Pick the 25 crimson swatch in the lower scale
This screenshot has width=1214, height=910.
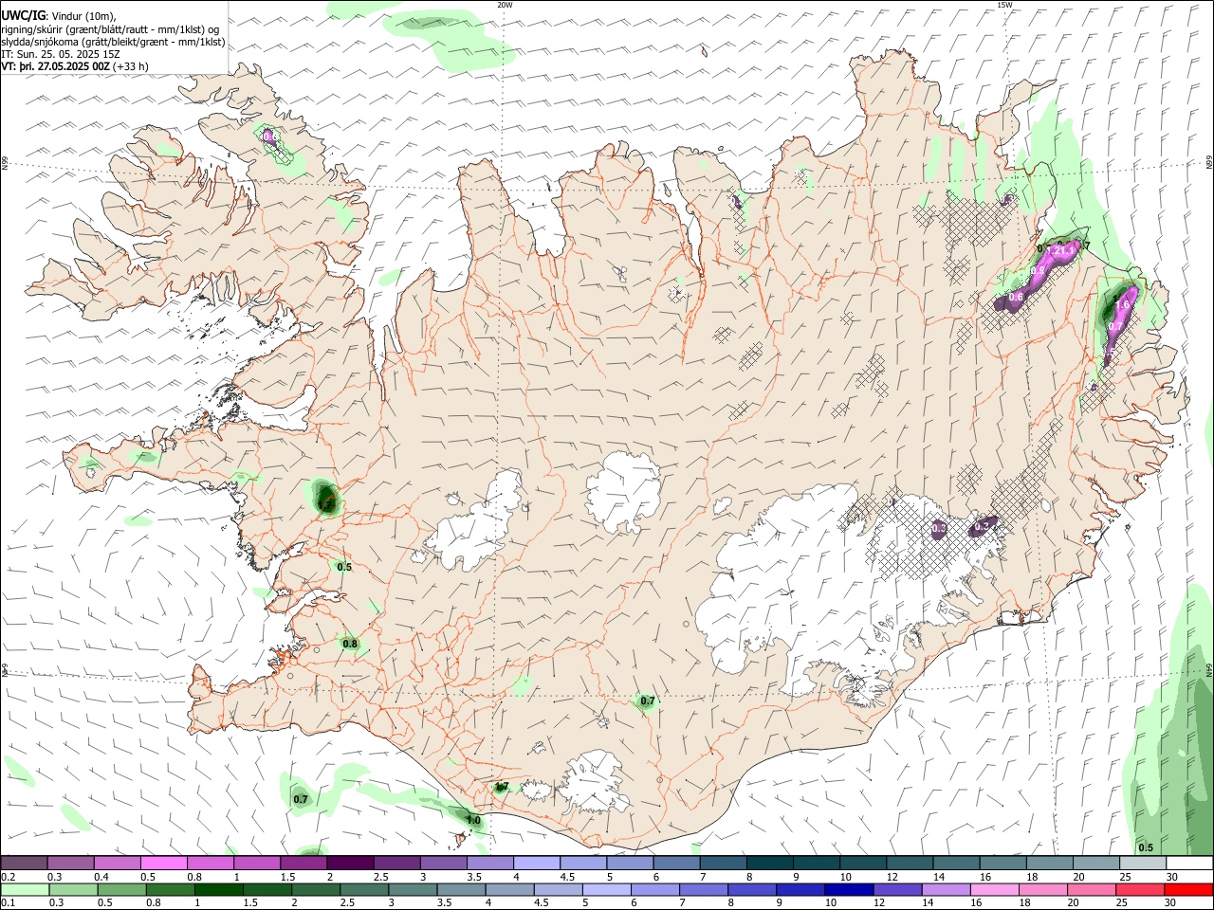coord(1141,889)
